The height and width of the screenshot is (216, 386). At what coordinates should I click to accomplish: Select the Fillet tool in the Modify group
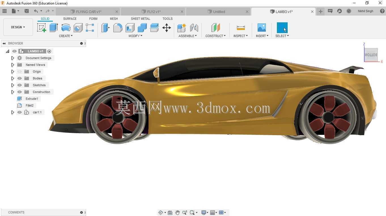point(118,28)
